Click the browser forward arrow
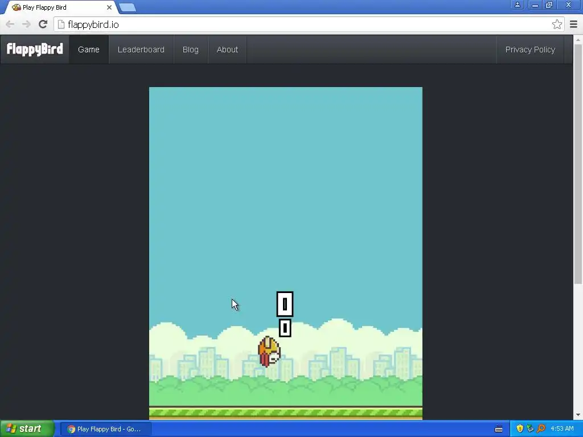Image resolution: width=583 pixels, height=437 pixels. [26, 24]
